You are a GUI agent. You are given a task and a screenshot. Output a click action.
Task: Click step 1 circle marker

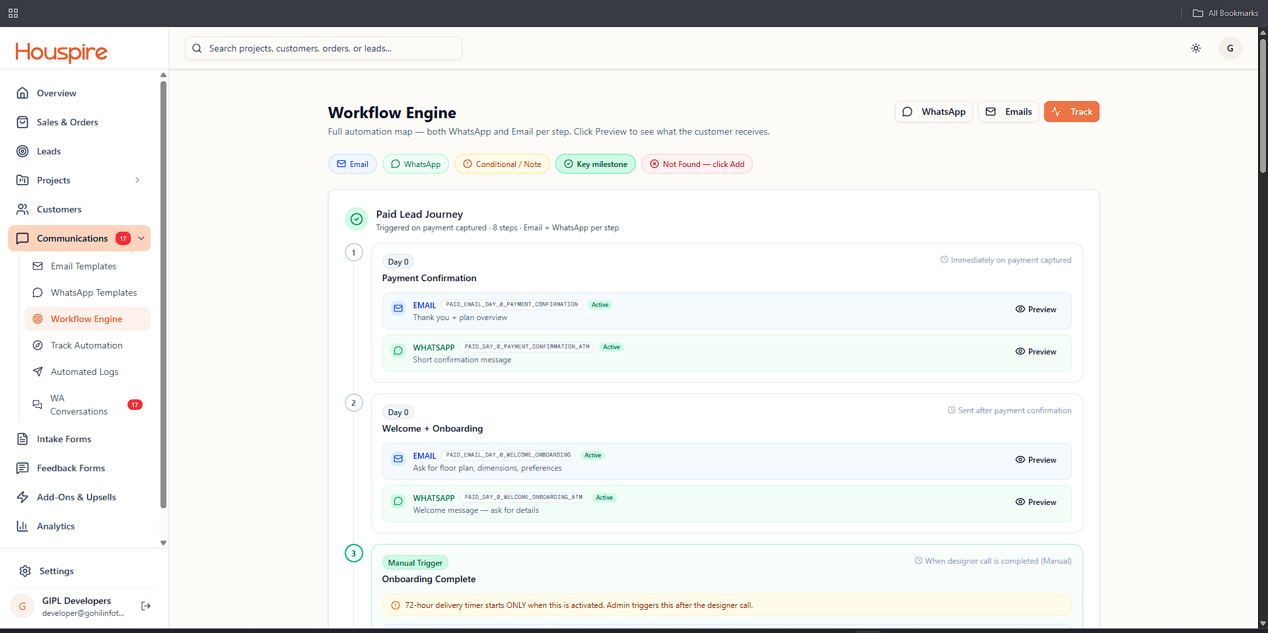(354, 252)
